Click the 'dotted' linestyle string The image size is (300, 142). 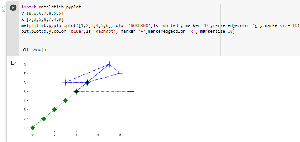click(171, 25)
